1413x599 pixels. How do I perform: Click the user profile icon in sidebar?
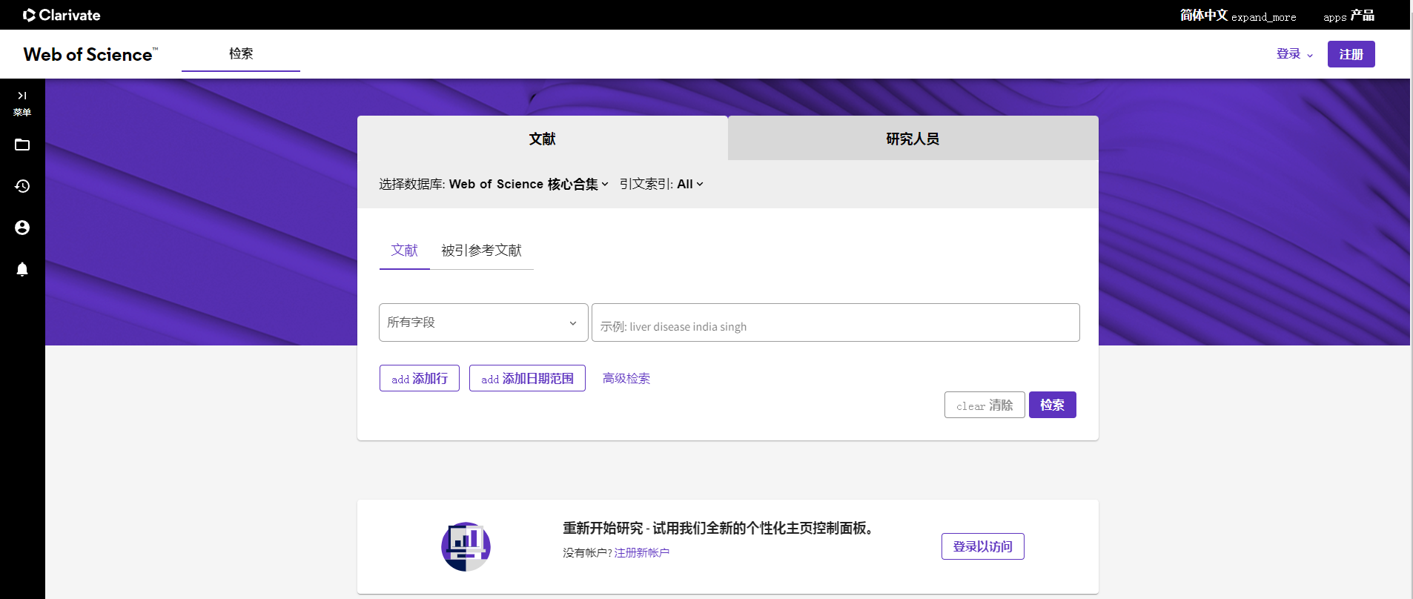(x=22, y=228)
